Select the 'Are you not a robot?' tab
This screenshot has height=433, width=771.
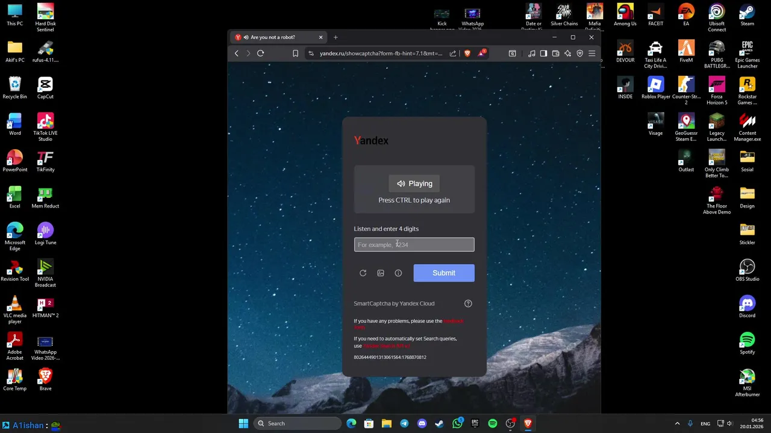pyautogui.click(x=279, y=37)
